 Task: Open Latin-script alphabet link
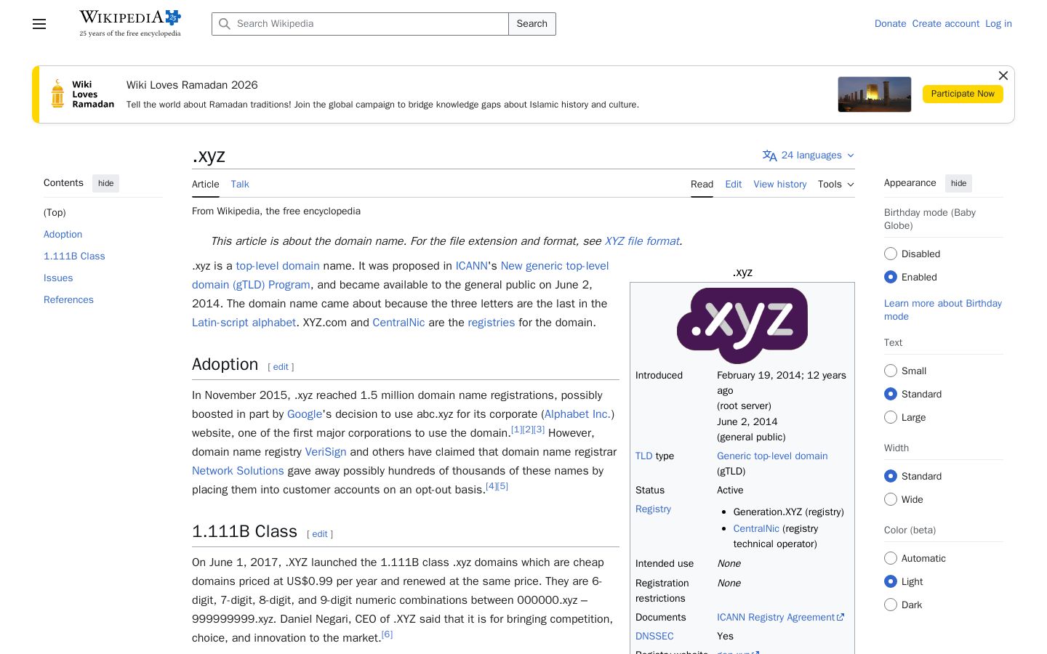[x=244, y=323]
